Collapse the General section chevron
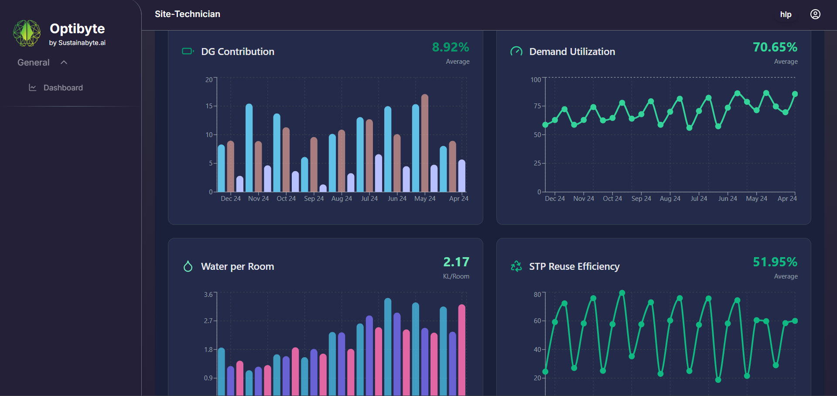Viewport: 837px width, 396px height. [x=64, y=62]
